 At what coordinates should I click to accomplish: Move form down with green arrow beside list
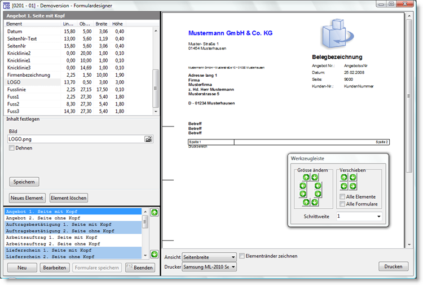(155, 255)
